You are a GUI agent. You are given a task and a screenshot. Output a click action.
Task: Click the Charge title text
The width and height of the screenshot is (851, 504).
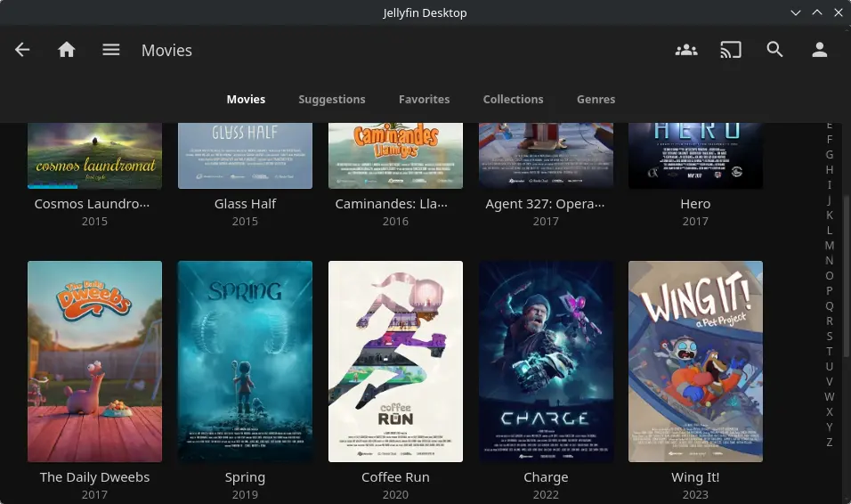pos(546,477)
